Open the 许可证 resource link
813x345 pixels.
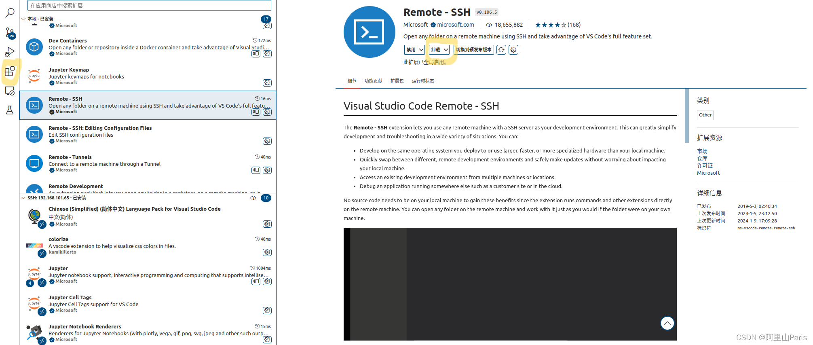click(x=705, y=166)
